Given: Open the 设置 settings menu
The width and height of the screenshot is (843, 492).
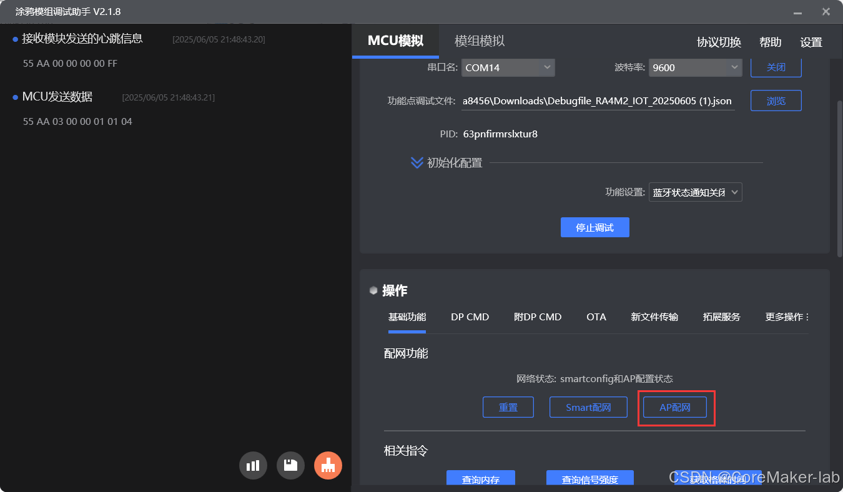Looking at the screenshot, I should coord(811,42).
